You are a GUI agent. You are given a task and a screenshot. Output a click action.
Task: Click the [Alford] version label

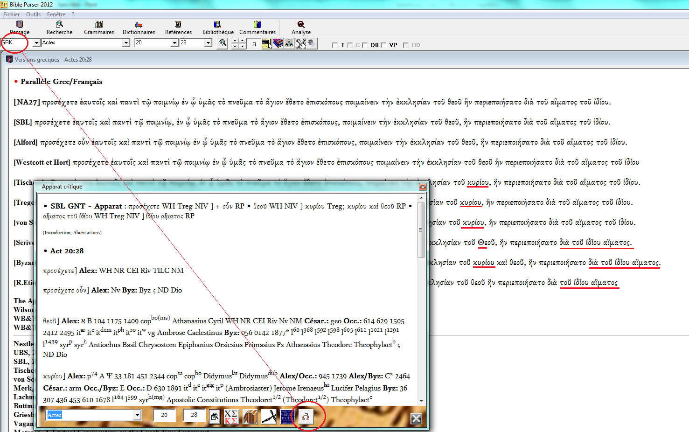(x=26, y=142)
